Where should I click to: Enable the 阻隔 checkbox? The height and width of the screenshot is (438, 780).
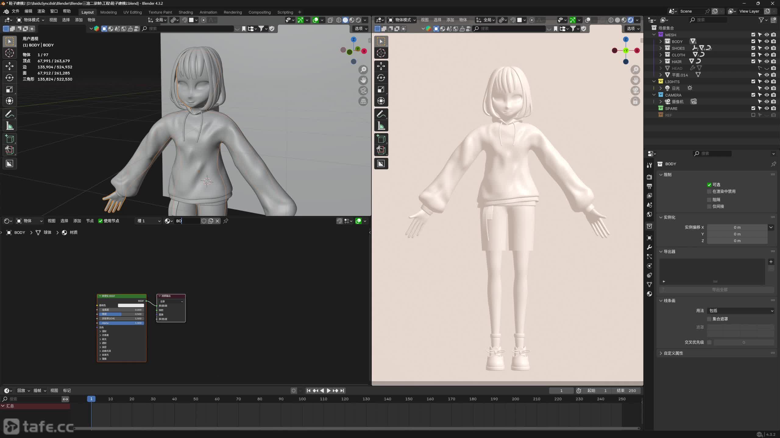coord(709,200)
